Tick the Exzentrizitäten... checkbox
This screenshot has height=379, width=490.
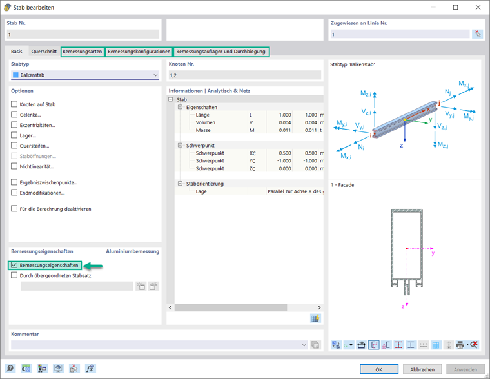(x=14, y=124)
